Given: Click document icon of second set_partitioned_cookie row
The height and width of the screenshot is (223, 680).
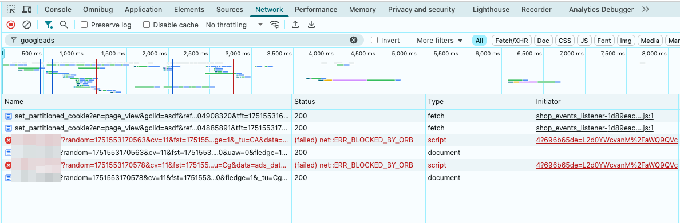Looking at the screenshot, I should tap(9, 128).
